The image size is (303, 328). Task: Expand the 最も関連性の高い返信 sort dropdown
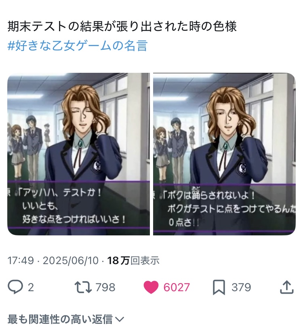(66, 319)
